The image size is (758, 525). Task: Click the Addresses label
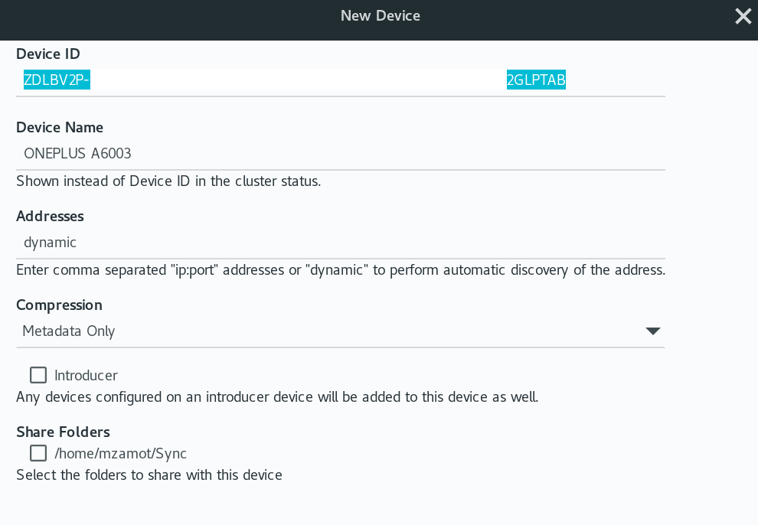(50, 217)
